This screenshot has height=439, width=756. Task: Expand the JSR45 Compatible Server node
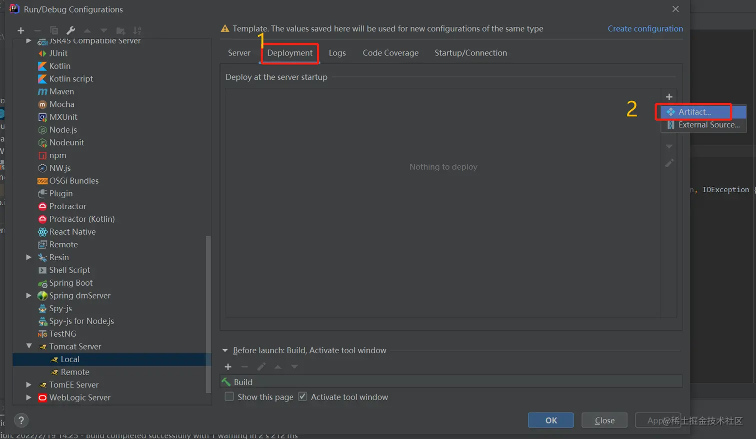[28, 40]
